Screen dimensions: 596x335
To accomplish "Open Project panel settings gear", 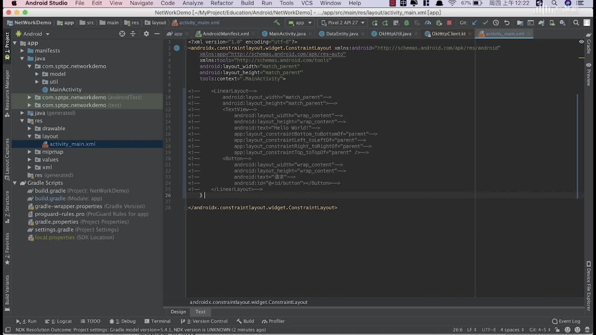I will pos(146,33).
